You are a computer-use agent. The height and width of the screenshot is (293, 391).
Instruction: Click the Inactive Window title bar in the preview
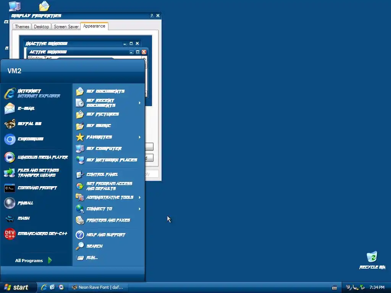pyautogui.click(x=82, y=43)
